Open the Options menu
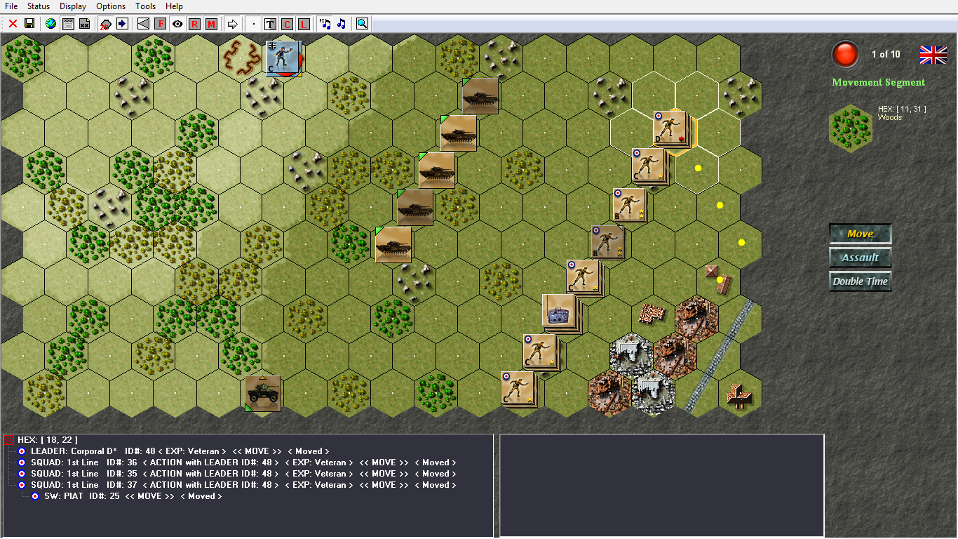The image size is (958, 539). (111, 6)
